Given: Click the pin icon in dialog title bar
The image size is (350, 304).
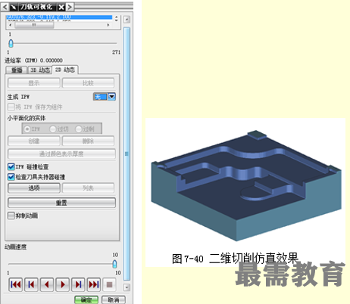Looking at the screenshot, I should (x=14, y=7).
